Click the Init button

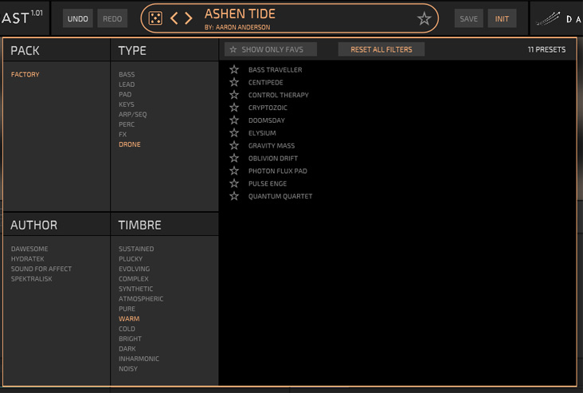tap(502, 18)
